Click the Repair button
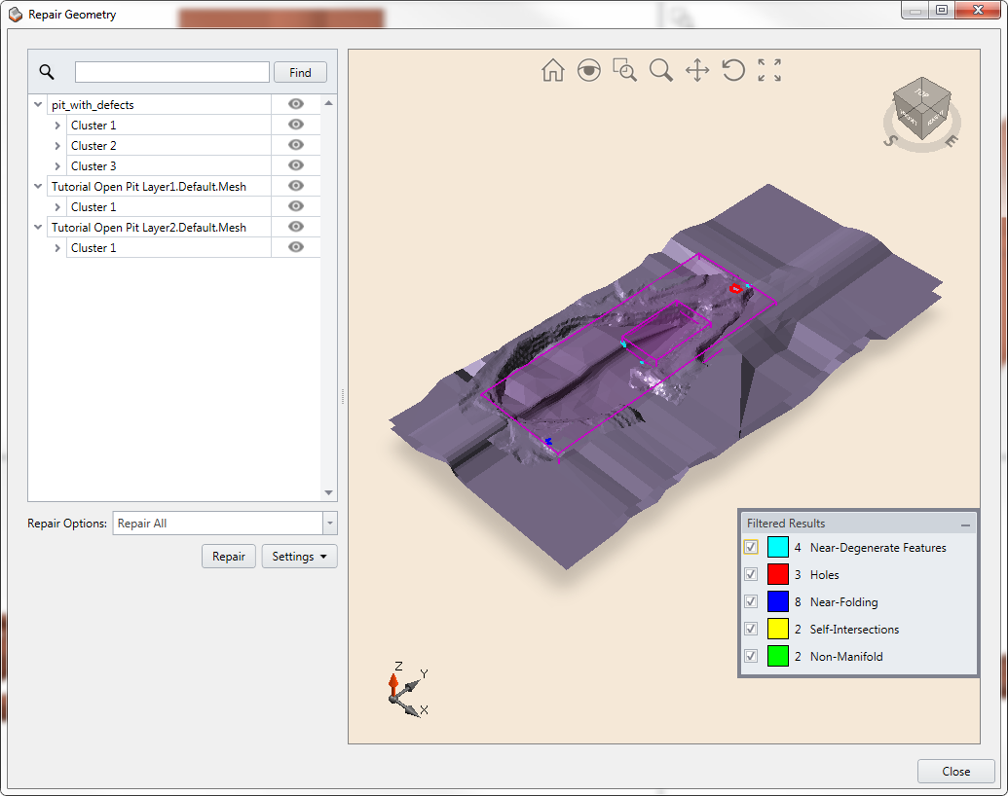 (x=229, y=557)
